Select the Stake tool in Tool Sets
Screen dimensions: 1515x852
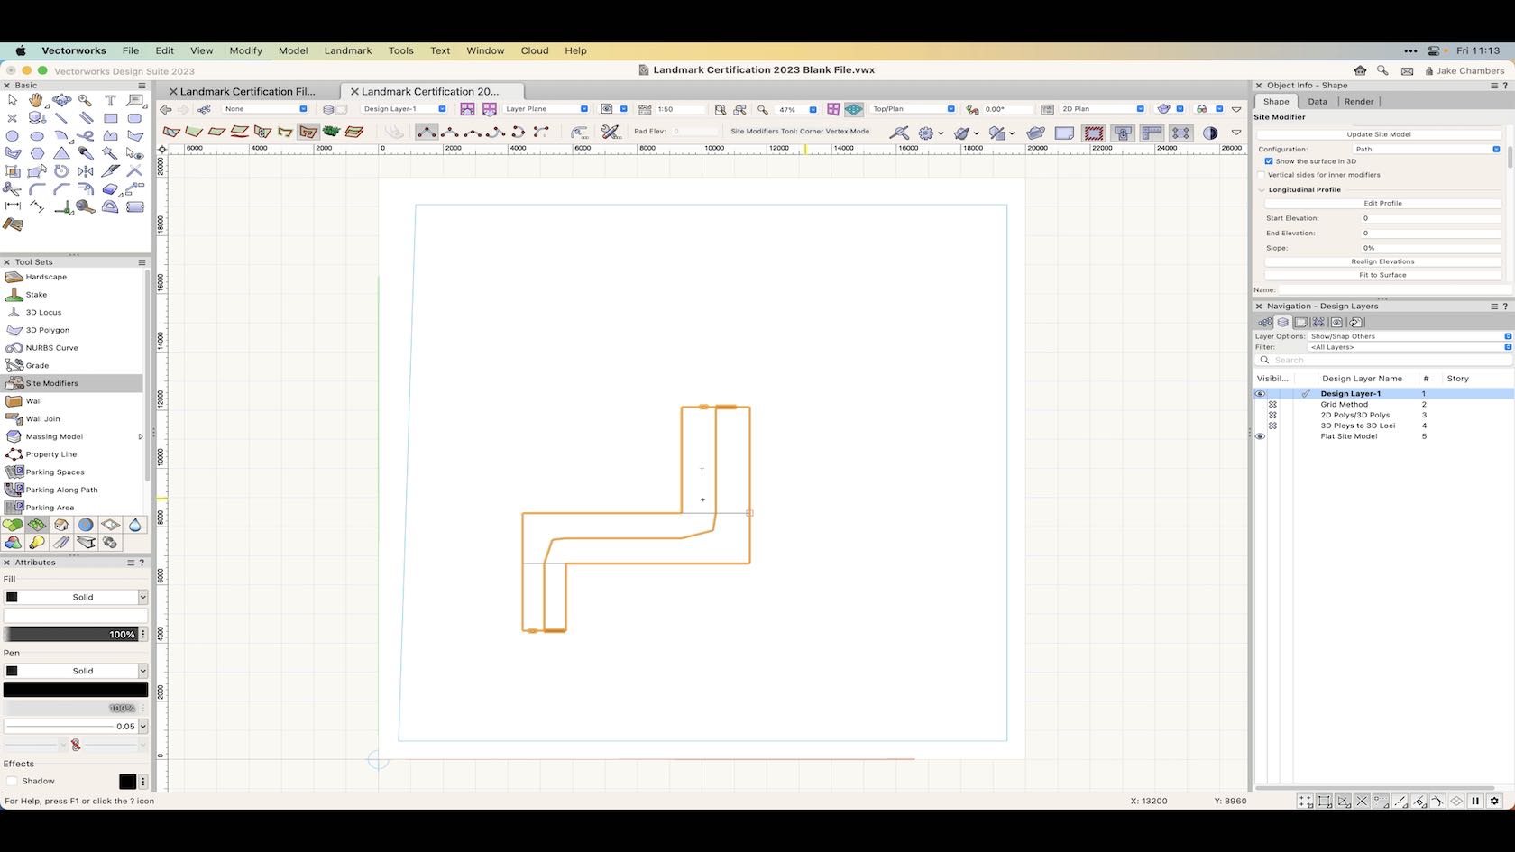click(x=36, y=294)
